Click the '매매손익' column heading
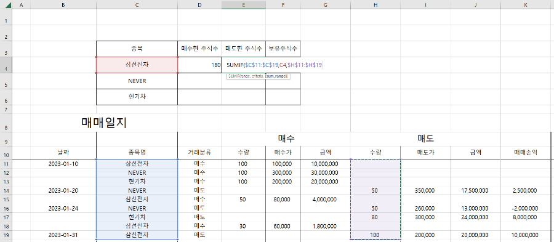This screenshot has height=242, width=554. coord(526,152)
